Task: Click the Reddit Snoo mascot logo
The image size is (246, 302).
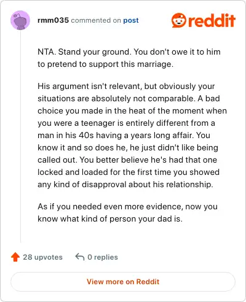Action: tap(179, 20)
